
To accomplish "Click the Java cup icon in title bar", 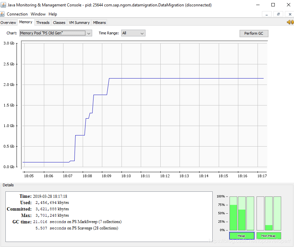I will pyautogui.click(x=3, y=5).
